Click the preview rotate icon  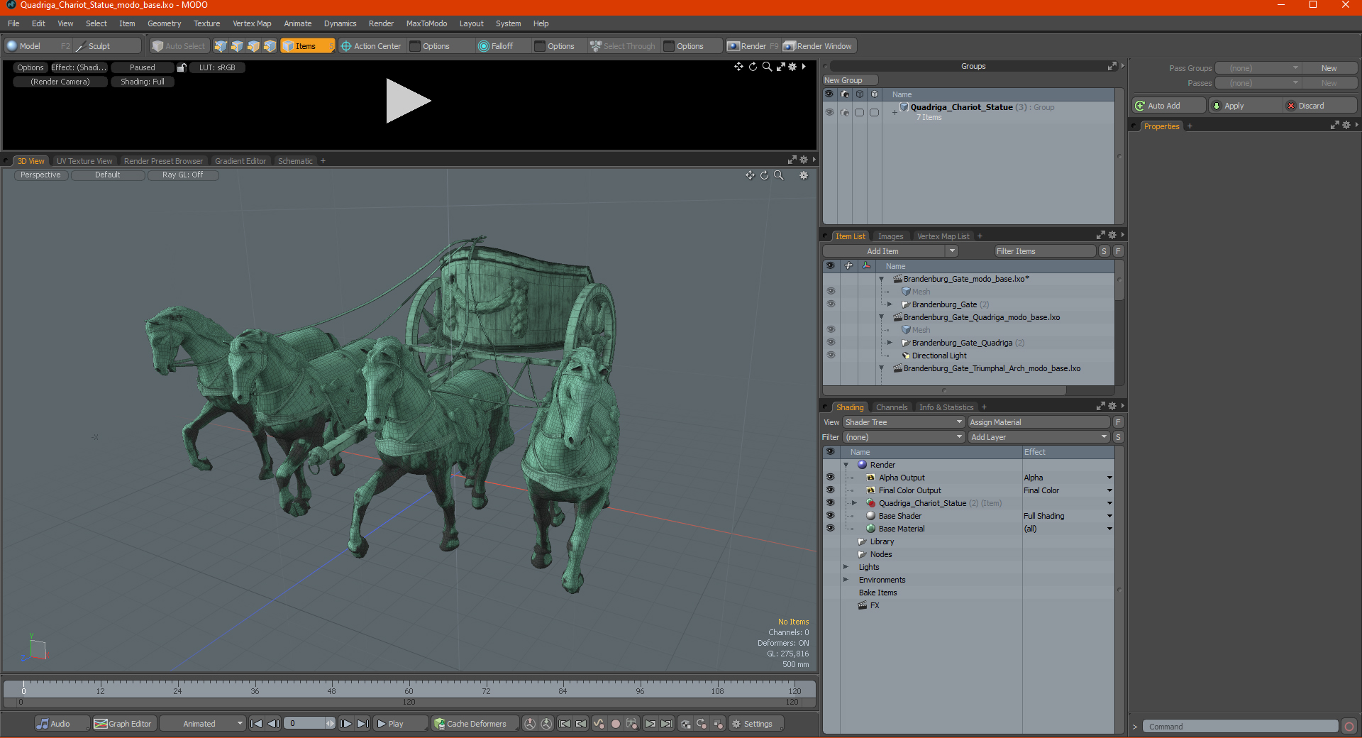753,66
